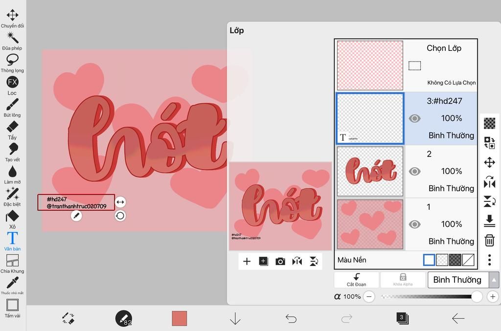Choose dark checkered Màu Nền background option
The image size is (501, 331).
pyautogui.click(x=455, y=260)
